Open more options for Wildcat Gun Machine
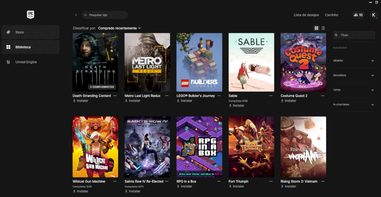The width and height of the screenshot is (381, 197). [115, 181]
